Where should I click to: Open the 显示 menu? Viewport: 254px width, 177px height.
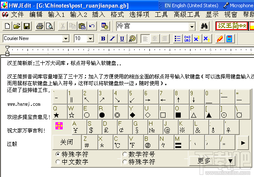pos(212,15)
